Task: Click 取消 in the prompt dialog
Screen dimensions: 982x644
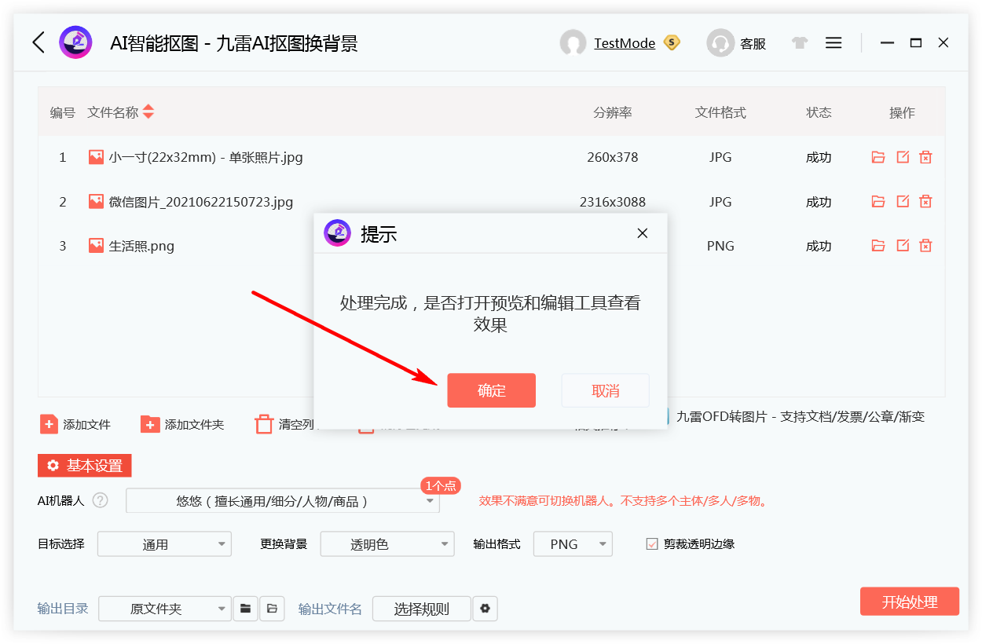Action: pos(605,390)
